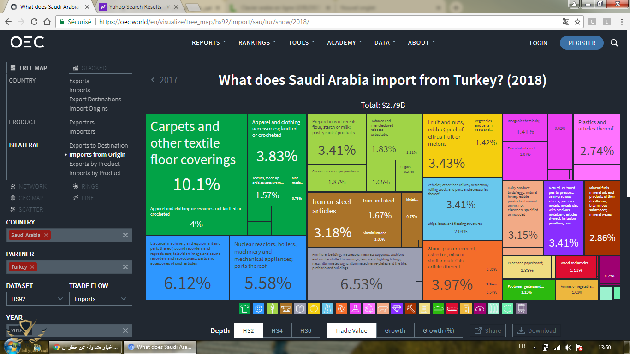Open the search magnifier in the header
Viewport: 630px width, 354px height.
click(614, 43)
